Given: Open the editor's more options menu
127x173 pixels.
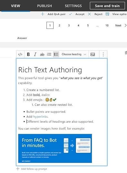Looking at the screenshot, I should pos(103,54).
